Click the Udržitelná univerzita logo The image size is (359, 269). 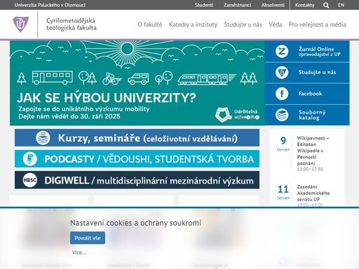[237, 114]
